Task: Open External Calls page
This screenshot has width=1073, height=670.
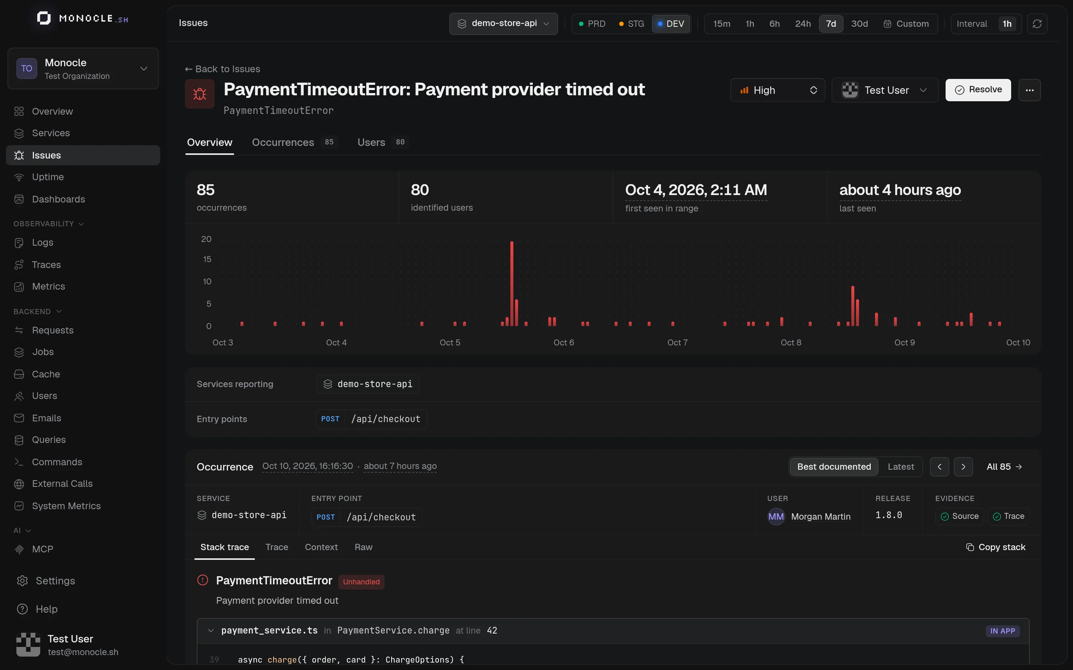Action: 83,484
